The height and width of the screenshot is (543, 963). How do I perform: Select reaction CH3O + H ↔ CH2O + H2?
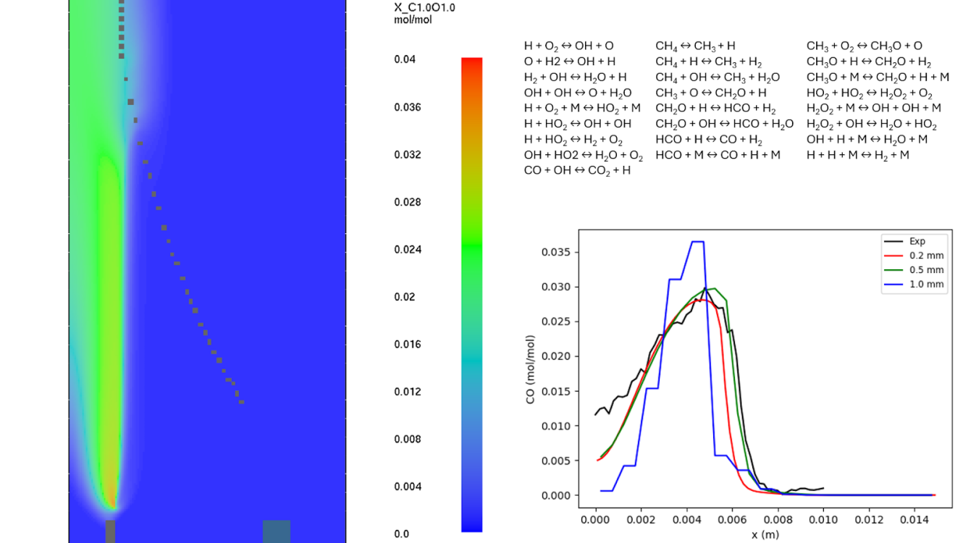tap(869, 62)
